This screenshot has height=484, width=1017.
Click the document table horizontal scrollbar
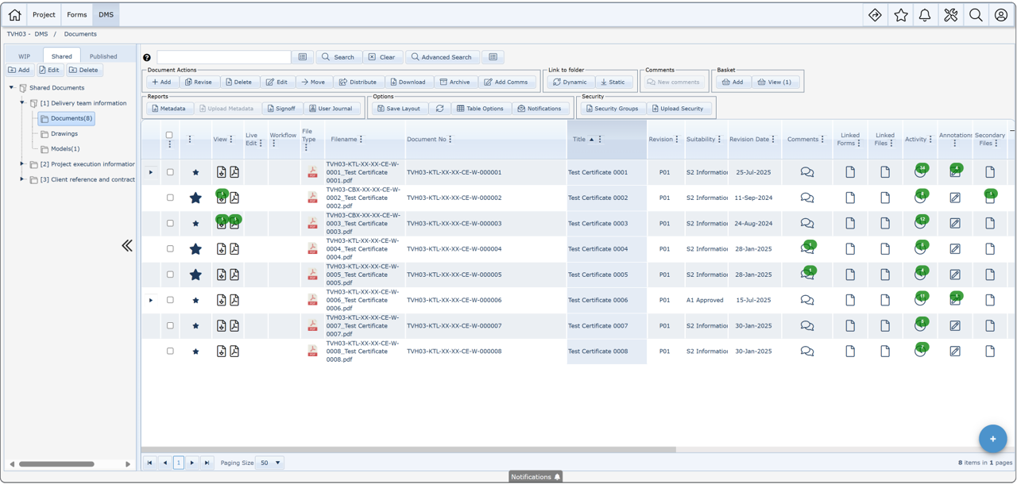[x=409, y=450]
